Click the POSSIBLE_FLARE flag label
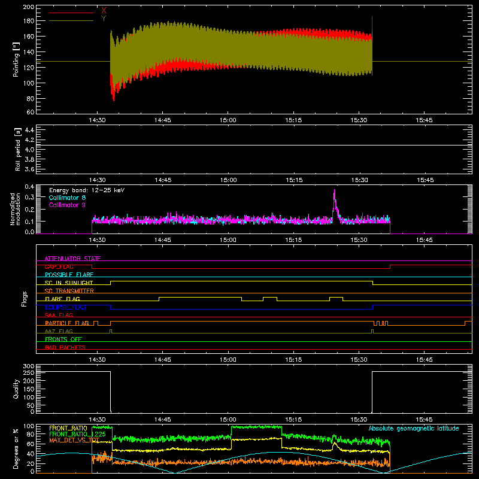This screenshot has width=479, height=479. 69,275
